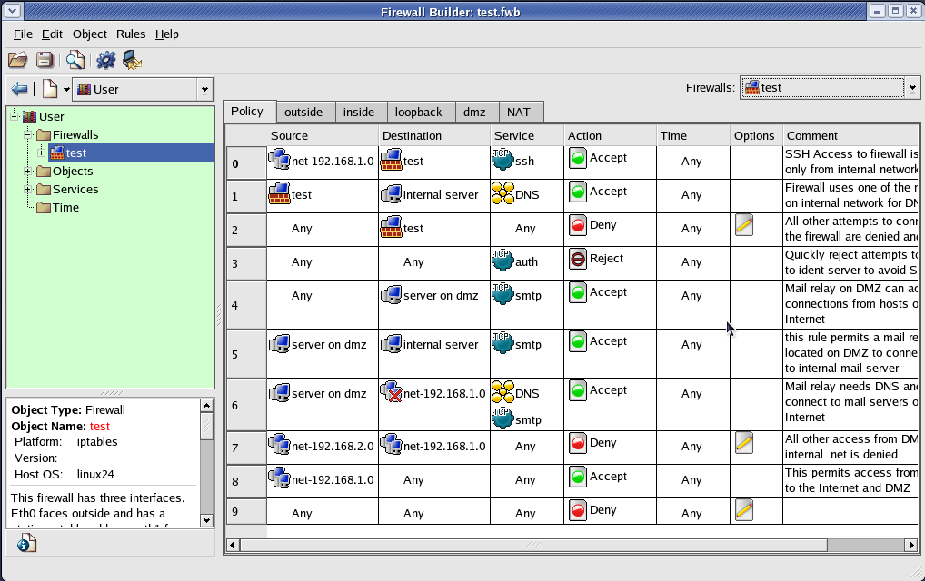Click the smtp service in rule 6

click(516, 419)
